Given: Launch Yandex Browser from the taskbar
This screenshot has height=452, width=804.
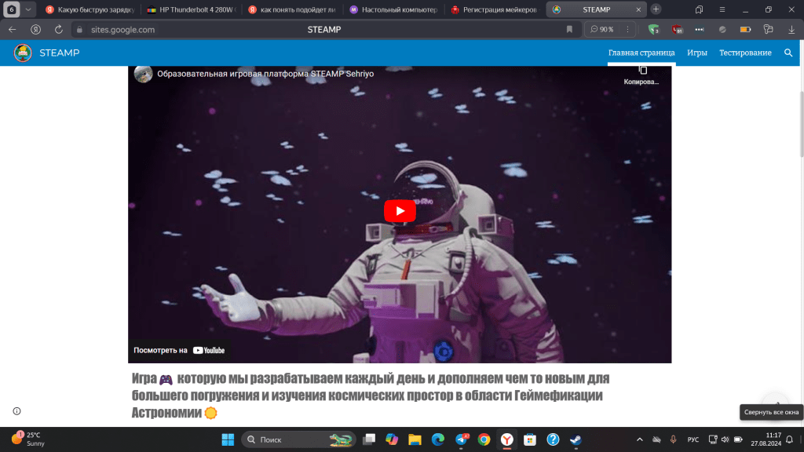Looking at the screenshot, I should coord(508,440).
